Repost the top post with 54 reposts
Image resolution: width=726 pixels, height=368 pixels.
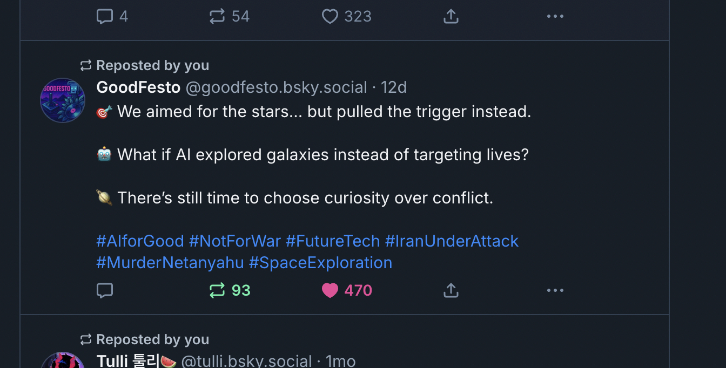pos(217,16)
